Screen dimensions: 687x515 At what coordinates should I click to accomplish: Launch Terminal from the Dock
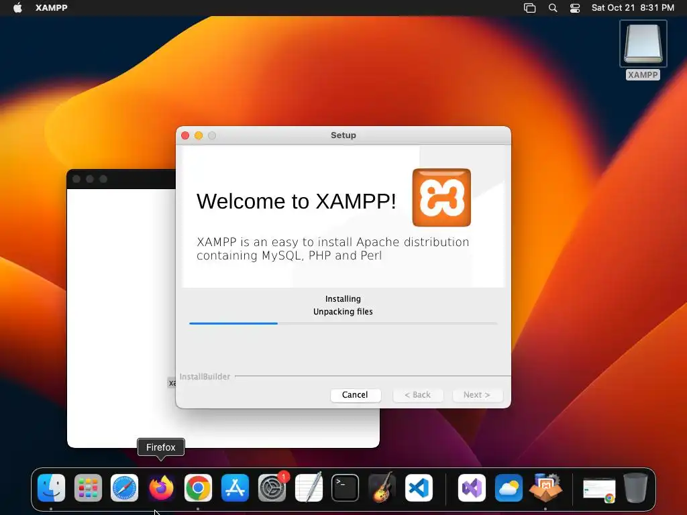coord(346,488)
